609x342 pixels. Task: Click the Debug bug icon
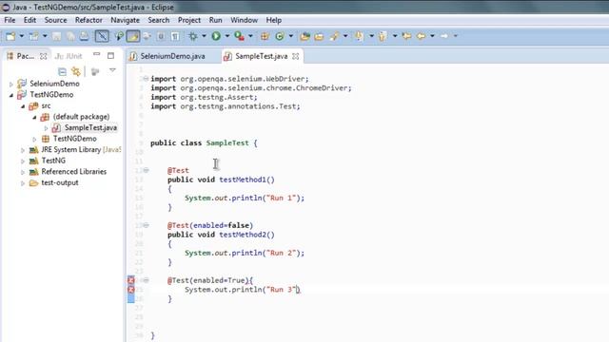pyautogui.click(x=192, y=36)
